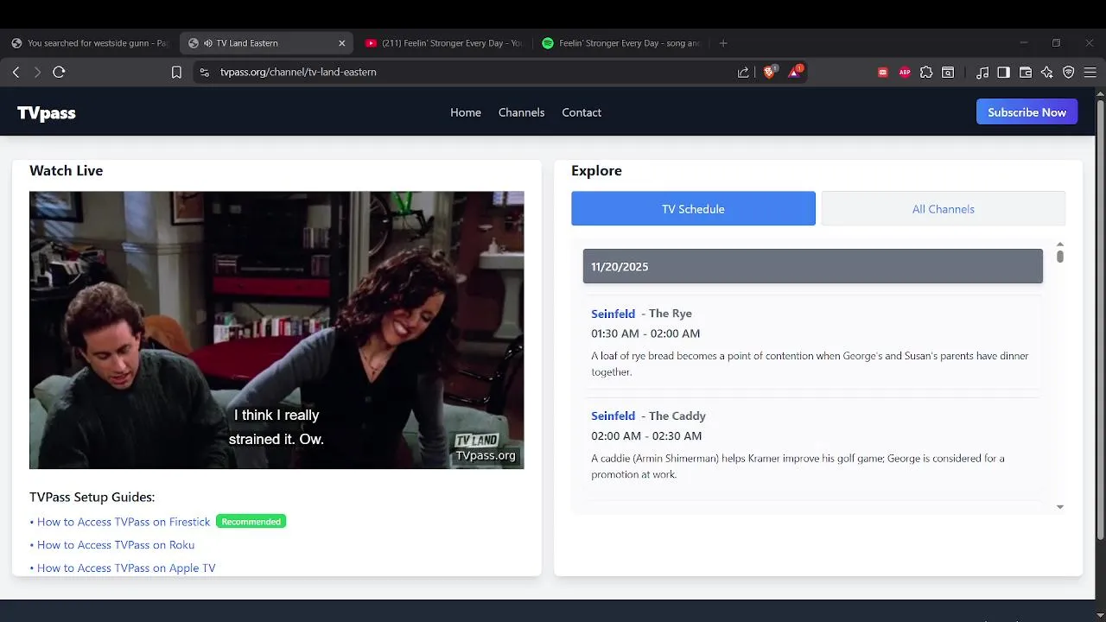1106x622 pixels.
Task: Switch to the westside gunn search tab
Action: [x=89, y=43]
